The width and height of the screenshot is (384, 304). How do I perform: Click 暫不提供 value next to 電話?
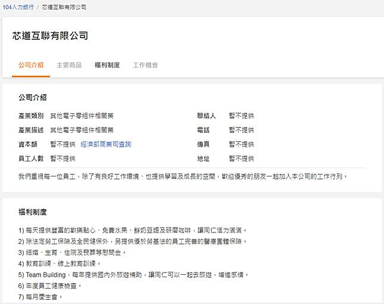pos(241,130)
